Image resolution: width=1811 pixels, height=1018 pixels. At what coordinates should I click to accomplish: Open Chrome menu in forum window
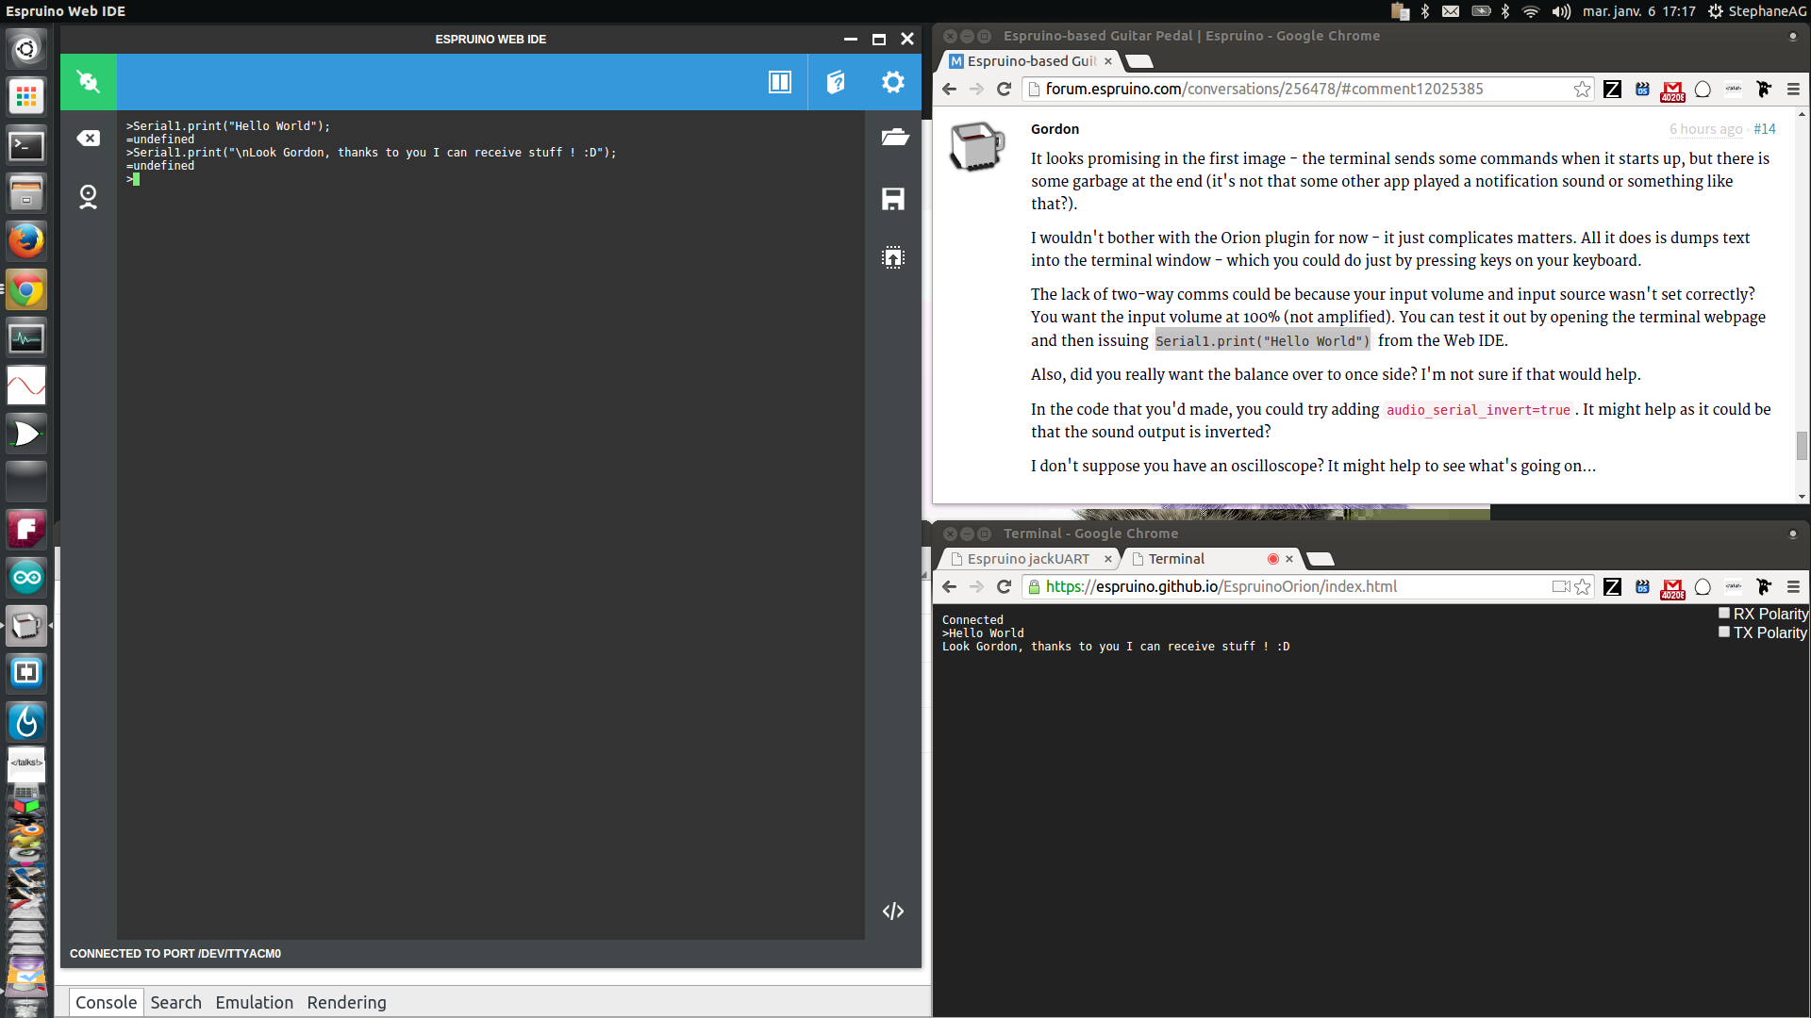click(1793, 89)
